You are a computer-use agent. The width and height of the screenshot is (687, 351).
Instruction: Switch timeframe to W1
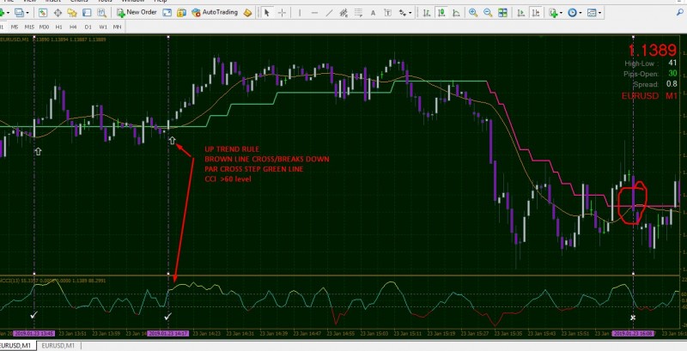click(103, 27)
